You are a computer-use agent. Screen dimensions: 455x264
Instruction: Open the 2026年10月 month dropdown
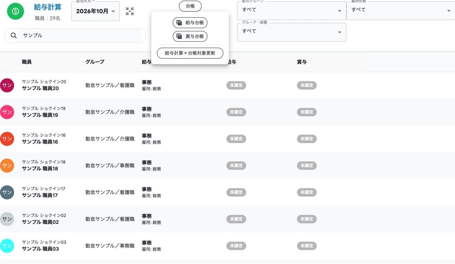96,11
